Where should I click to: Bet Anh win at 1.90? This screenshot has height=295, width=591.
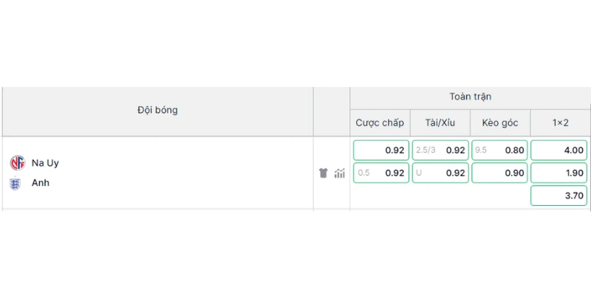click(x=559, y=173)
